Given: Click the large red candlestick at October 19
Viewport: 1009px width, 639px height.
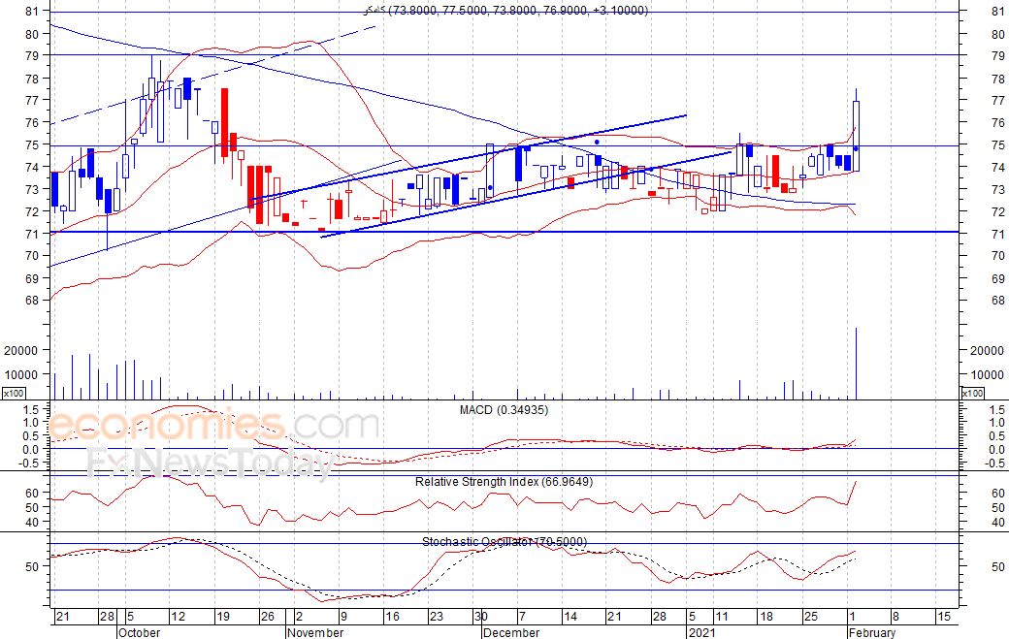Looking at the screenshot, I should click(224, 122).
